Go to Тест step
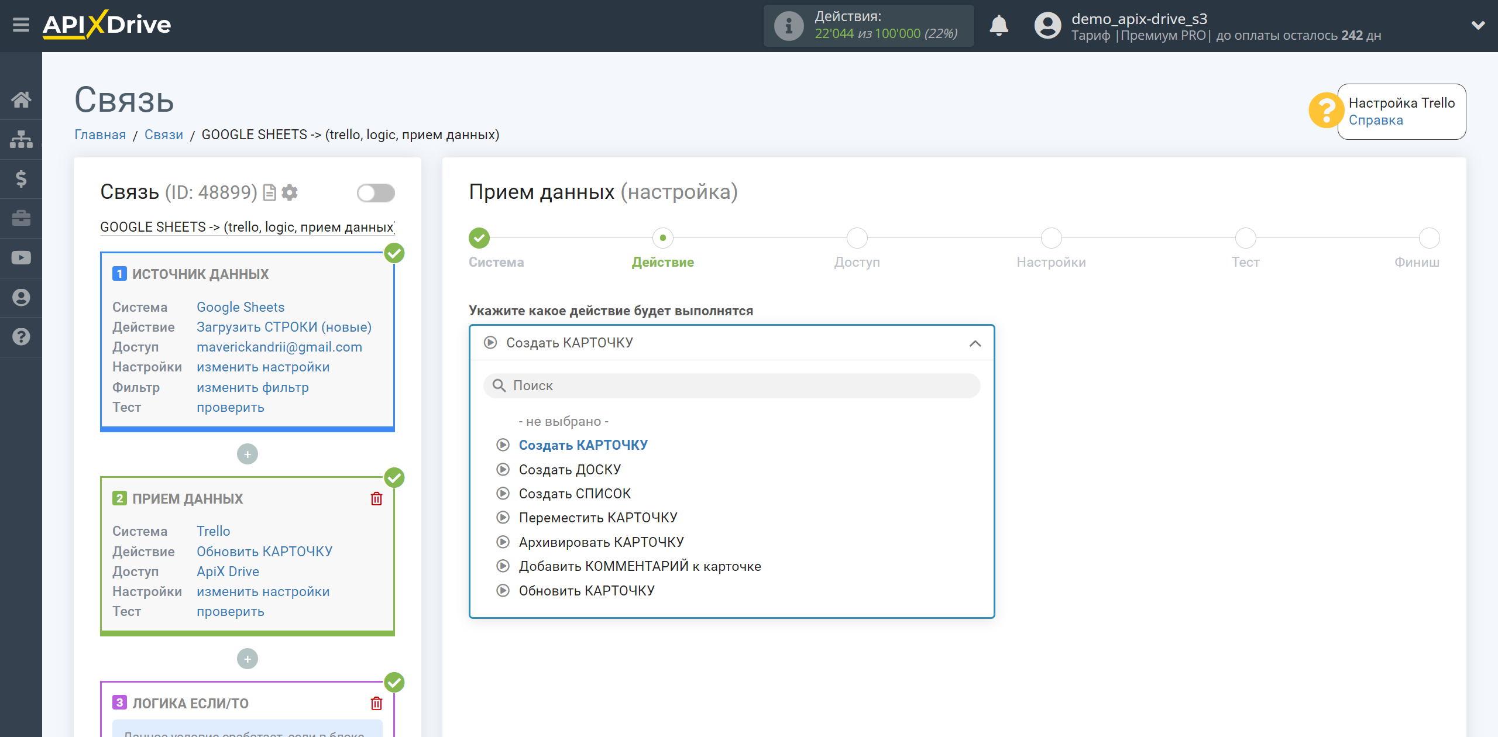1498x737 pixels. point(1246,238)
